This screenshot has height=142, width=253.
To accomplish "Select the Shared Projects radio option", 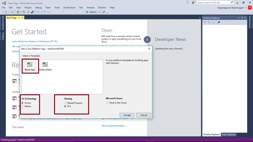I will point(65,103).
